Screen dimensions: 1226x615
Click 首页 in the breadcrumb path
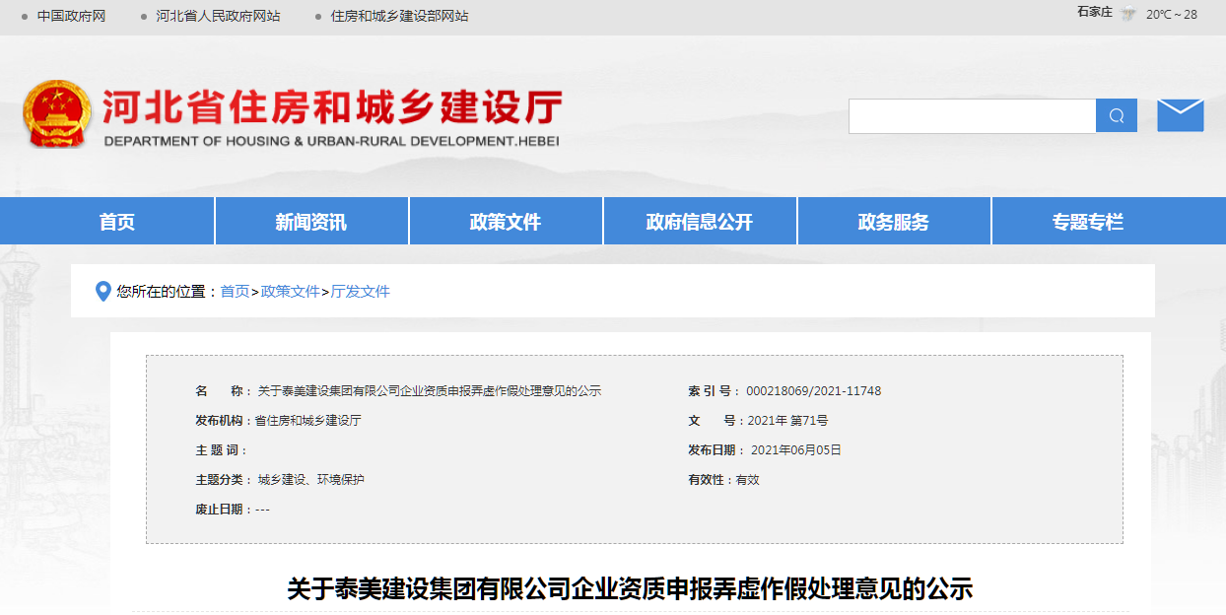point(235,292)
